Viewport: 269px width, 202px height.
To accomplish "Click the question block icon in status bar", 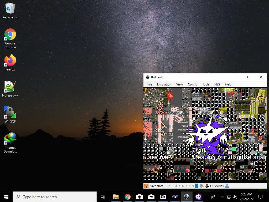I will (146, 186).
